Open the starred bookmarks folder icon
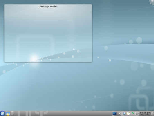 pos(8,113)
